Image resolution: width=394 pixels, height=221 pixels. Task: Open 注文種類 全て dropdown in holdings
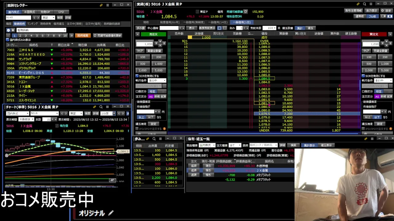click(x=235, y=145)
